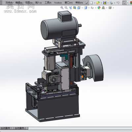The width and height of the screenshot is (132, 132).
Task: Expand the Open file dropdown arrow
Action: point(101,3)
